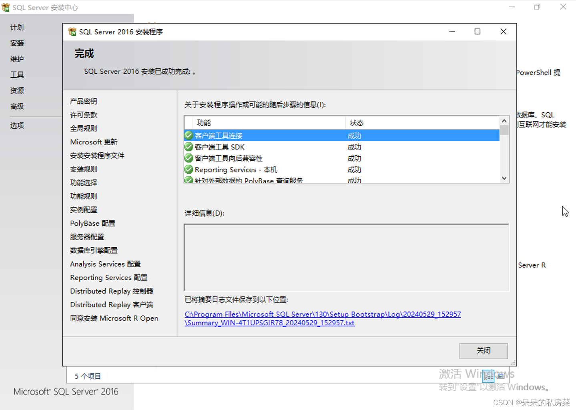Click the SQL Server 2016 setup title icon

click(72, 32)
